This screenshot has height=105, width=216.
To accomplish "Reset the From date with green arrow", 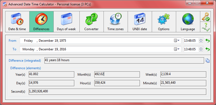I will [x=207, y=41].
